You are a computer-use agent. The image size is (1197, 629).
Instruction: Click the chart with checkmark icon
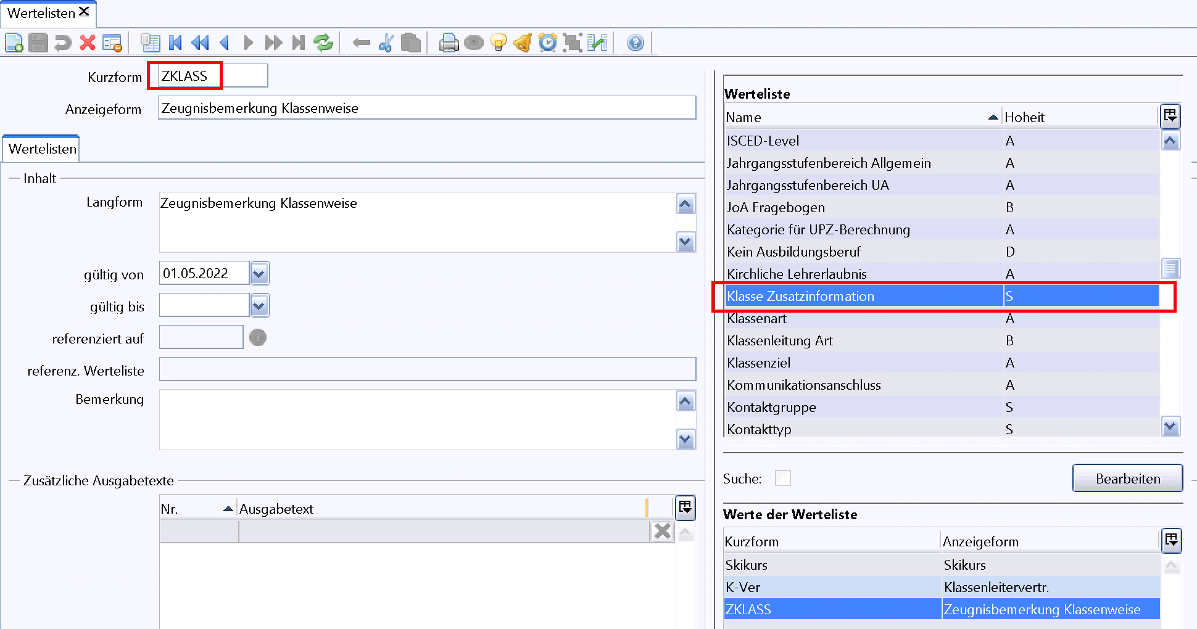tap(597, 43)
